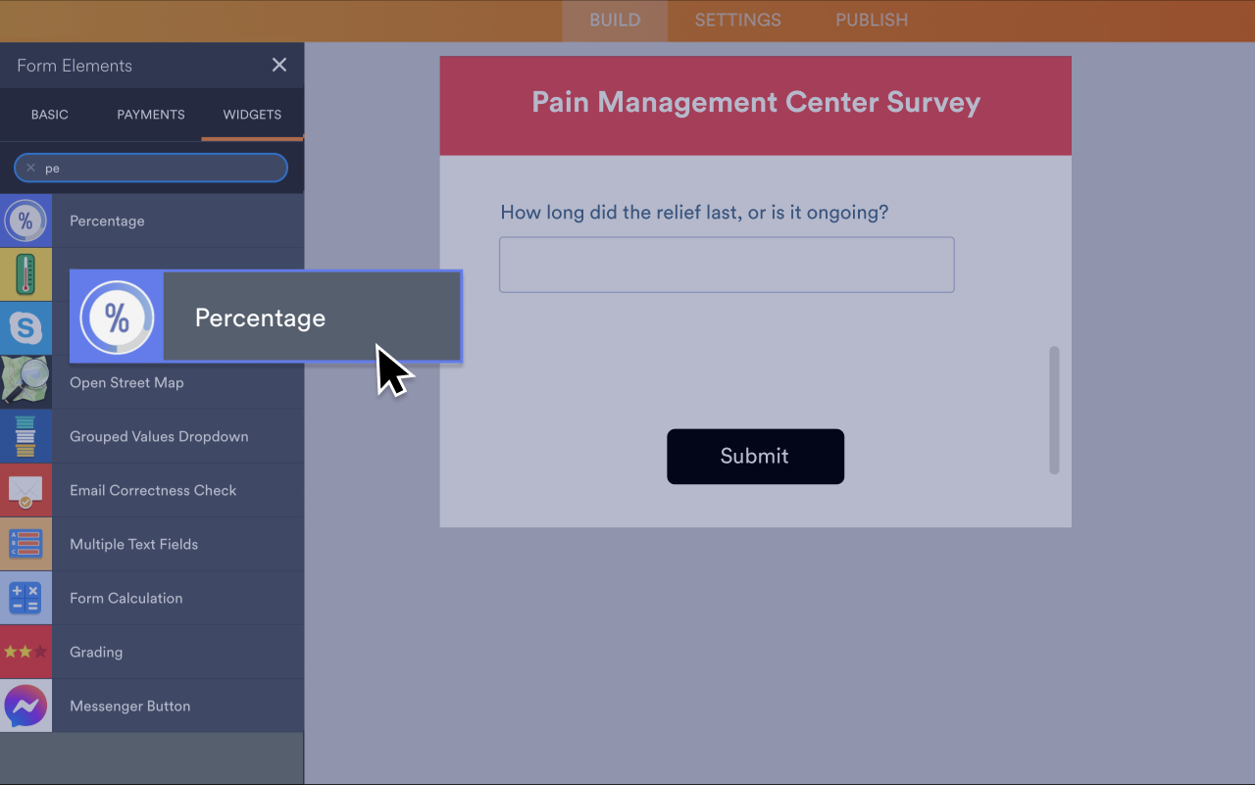The width and height of the screenshot is (1255, 785).
Task: Click the relief duration answer field
Action: [726, 264]
